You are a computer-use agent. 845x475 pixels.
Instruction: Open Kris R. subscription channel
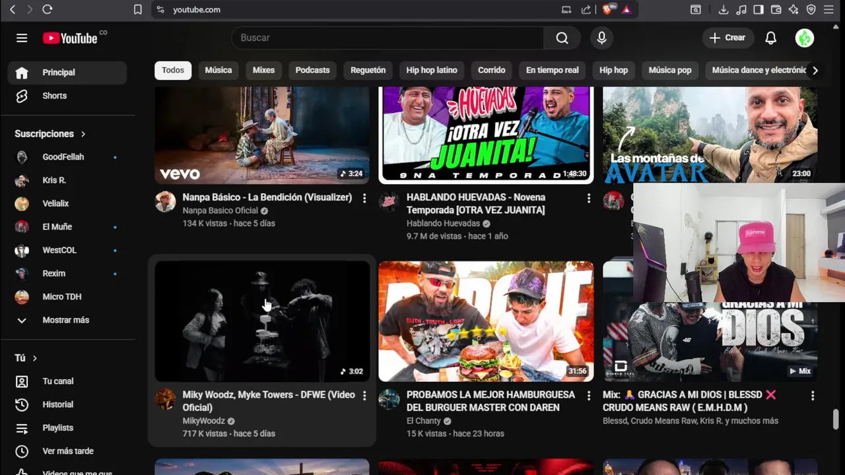click(67, 180)
